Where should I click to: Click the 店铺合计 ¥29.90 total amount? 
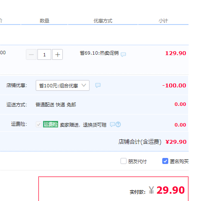pyautogui.click(x=176, y=142)
